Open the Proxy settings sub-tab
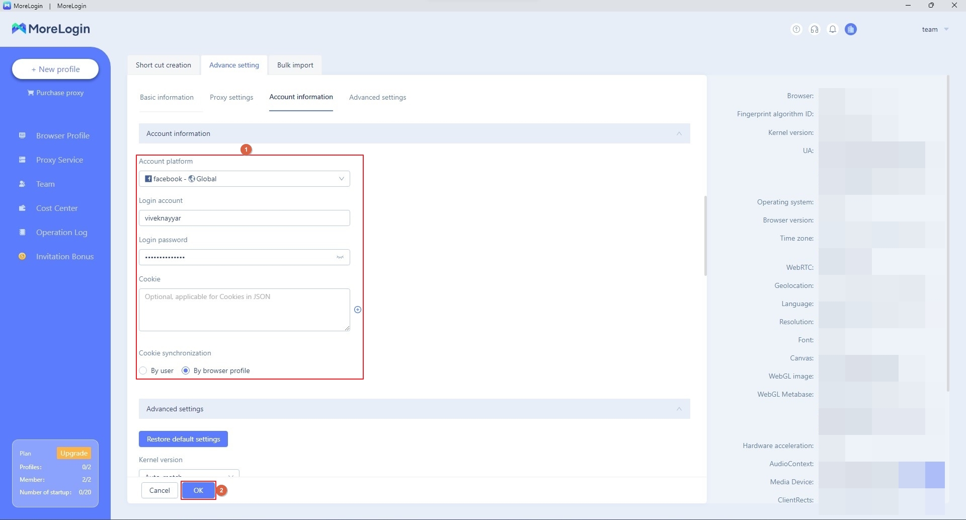 click(231, 97)
